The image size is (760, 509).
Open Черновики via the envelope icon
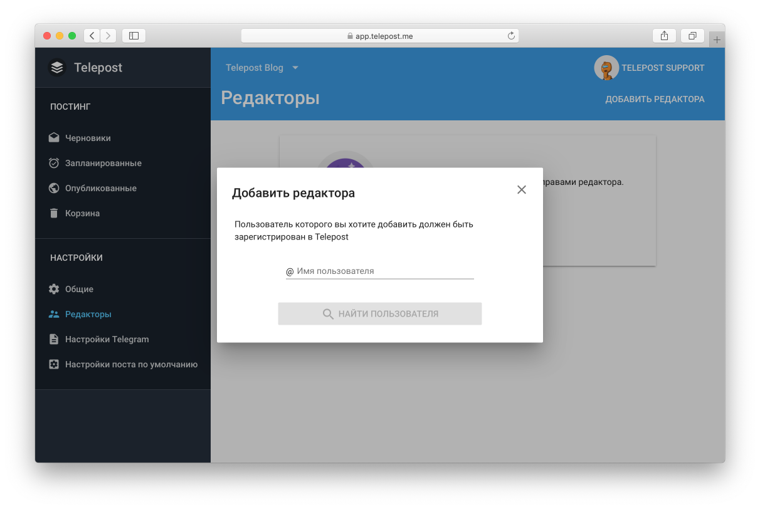coord(54,137)
